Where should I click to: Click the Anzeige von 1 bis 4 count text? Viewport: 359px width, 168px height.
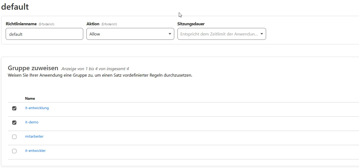pyautogui.click(x=95, y=69)
